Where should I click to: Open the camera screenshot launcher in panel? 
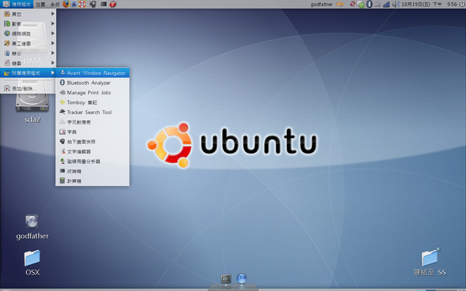[x=93, y=4]
